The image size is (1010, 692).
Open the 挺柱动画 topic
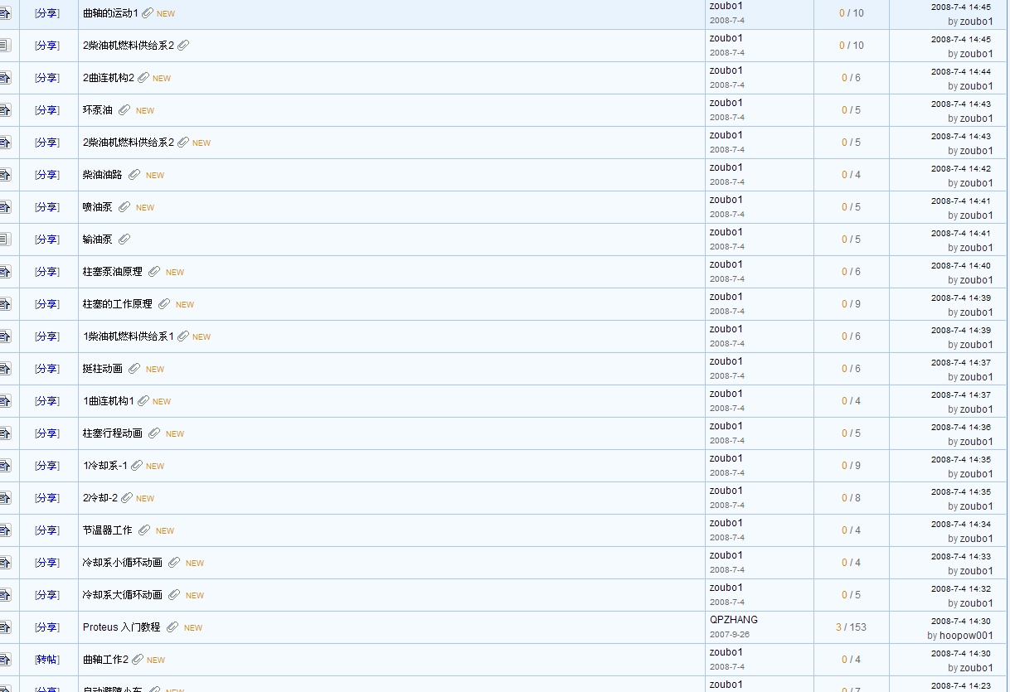coord(103,369)
